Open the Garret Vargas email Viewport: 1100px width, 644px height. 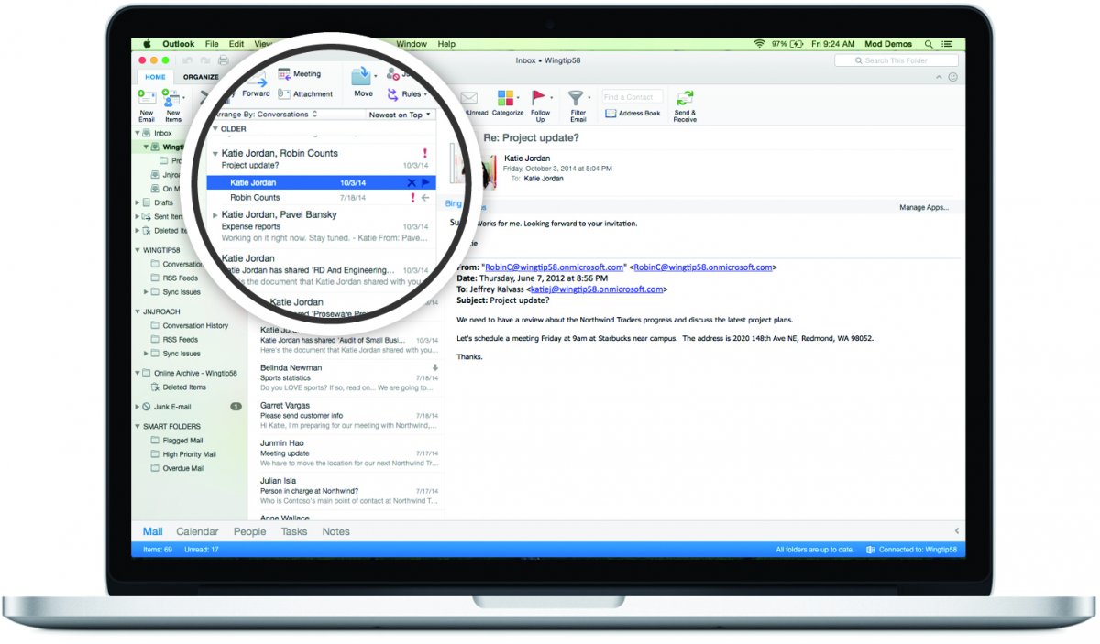point(346,415)
